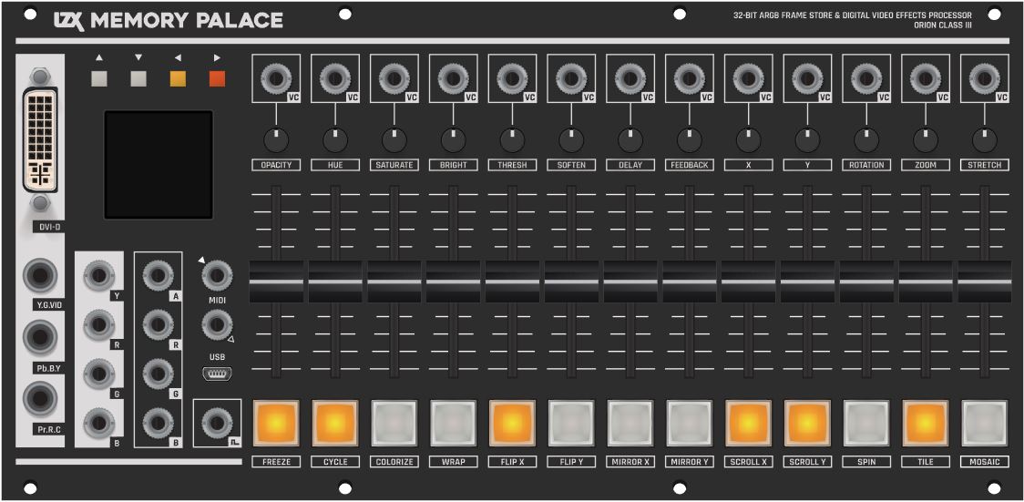The height and width of the screenshot is (502, 1024).
Task: Click the OPACITY VC input jack
Action: 276,79
